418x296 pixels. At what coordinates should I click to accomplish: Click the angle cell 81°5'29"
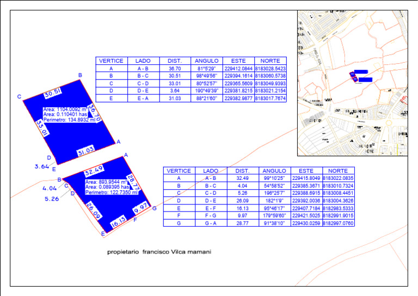(x=207, y=69)
